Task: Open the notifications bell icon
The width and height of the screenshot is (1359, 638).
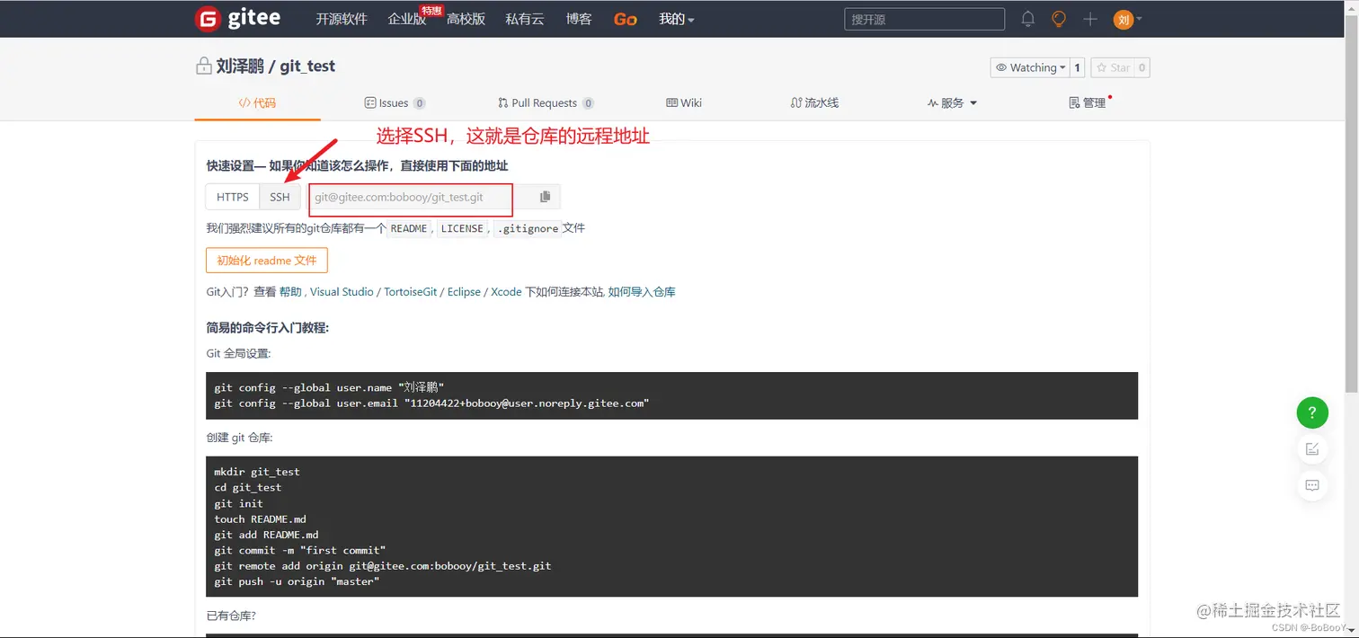Action: tap(1026, 19)
